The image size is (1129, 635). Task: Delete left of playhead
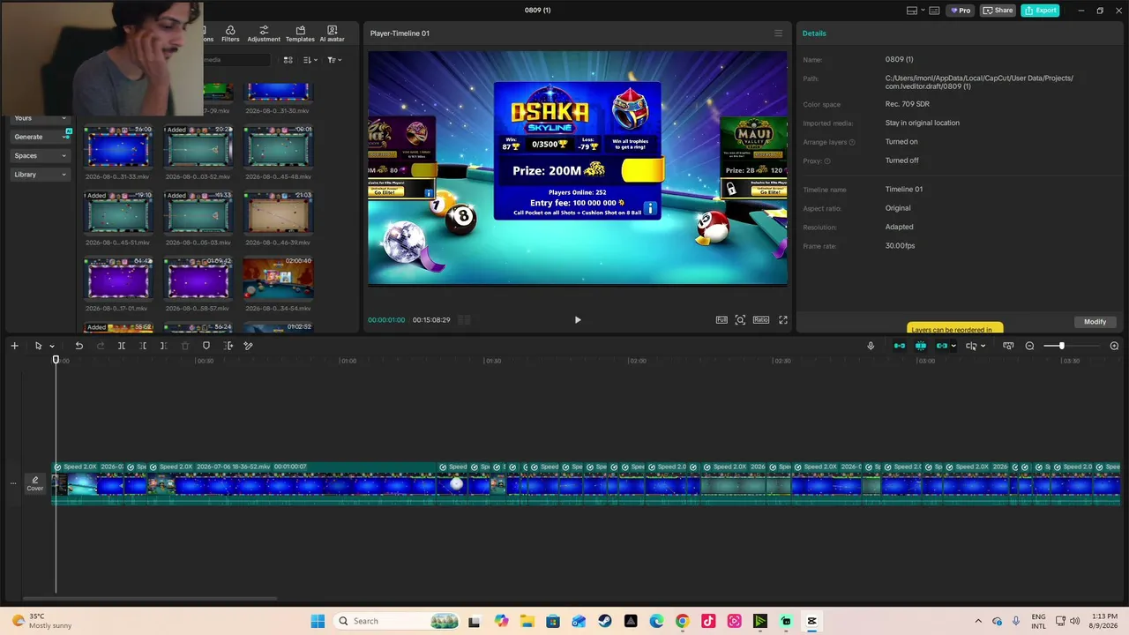point(143,346)
